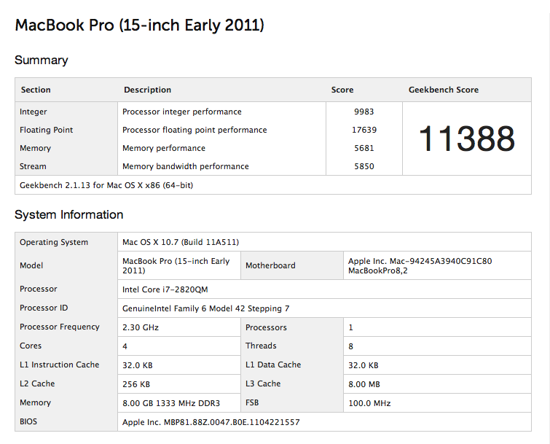Click the Operating System label
The width and height of the screenshot is (550, 444).
point(54,242)
